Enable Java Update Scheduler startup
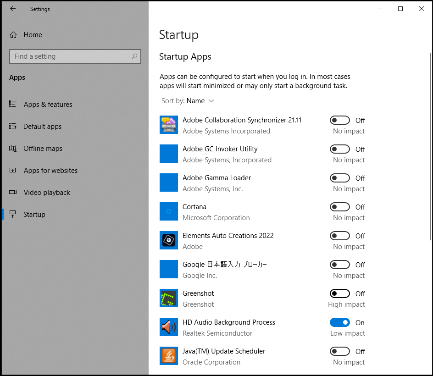This screenshot has width=433, height=376. [x=340, y=351]
